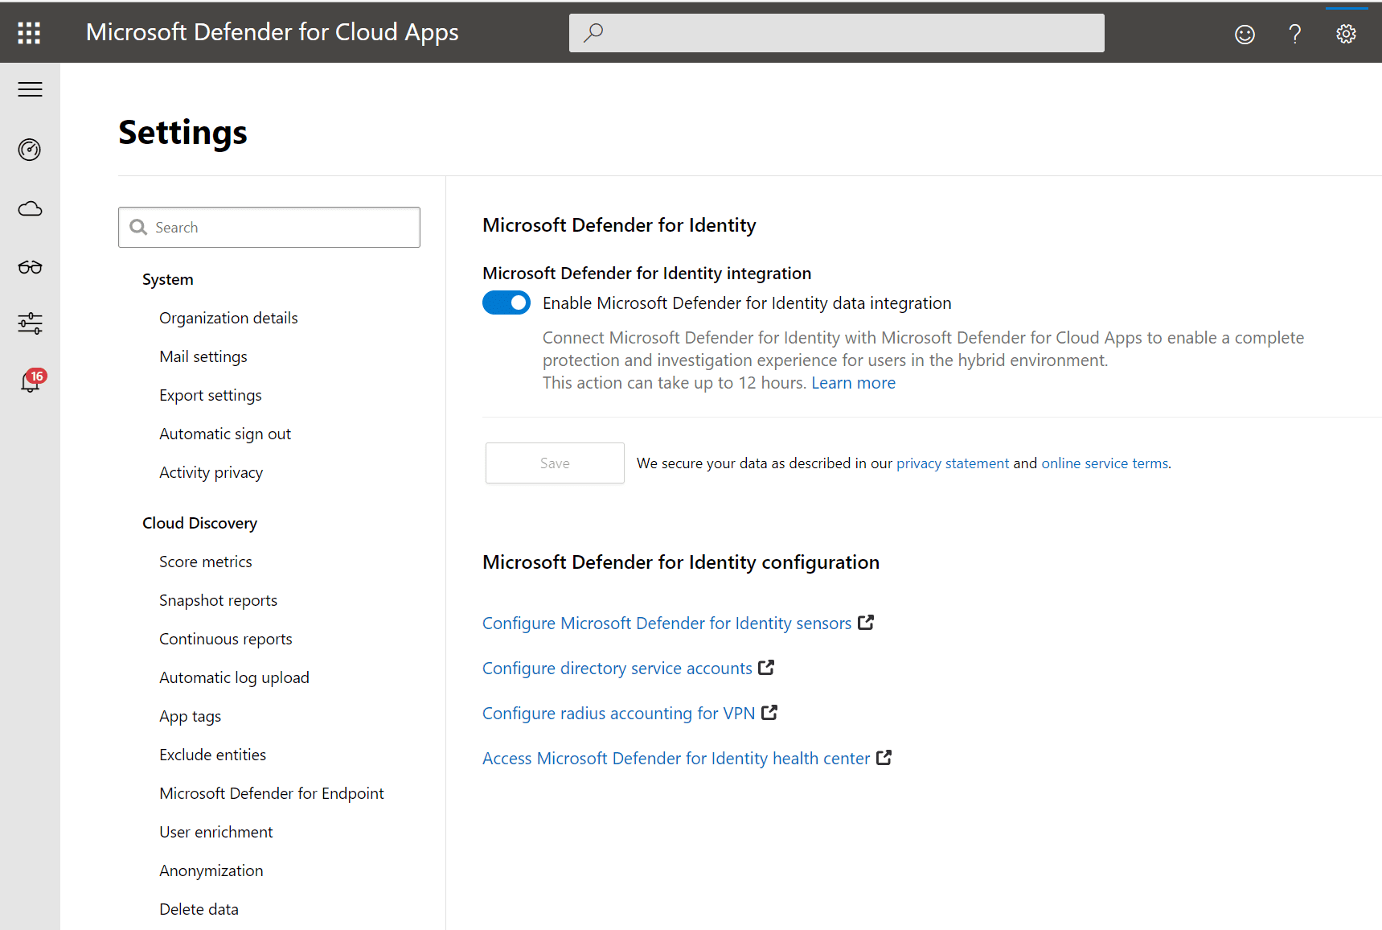Open the privacy statement link
Screen dimensions: 1382x930
[952, 463]
